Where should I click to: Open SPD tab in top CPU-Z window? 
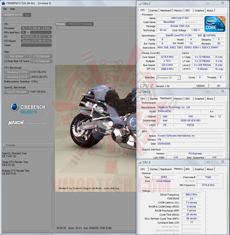click(x=187, y=11)
